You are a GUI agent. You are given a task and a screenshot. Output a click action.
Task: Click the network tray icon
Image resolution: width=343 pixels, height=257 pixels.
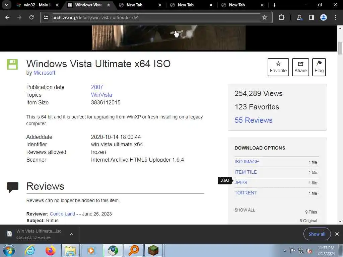coord(301,251)
